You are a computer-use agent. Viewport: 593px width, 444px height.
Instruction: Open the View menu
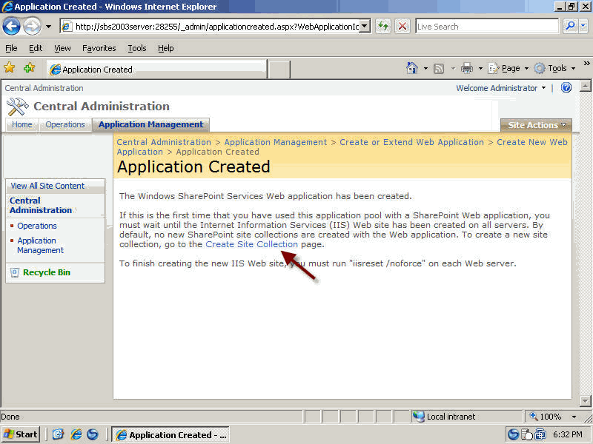click(x=62, y=48)
